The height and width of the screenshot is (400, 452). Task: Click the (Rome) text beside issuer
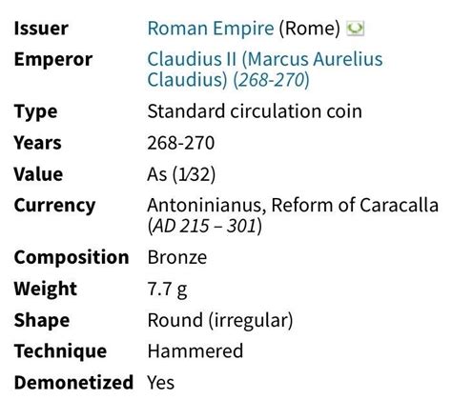(309, 29)
